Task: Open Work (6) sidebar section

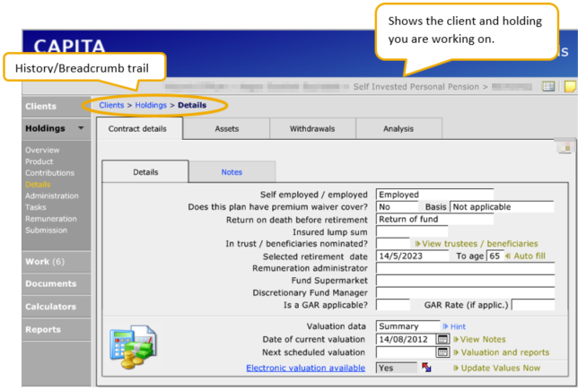Action: coord(57,262)
